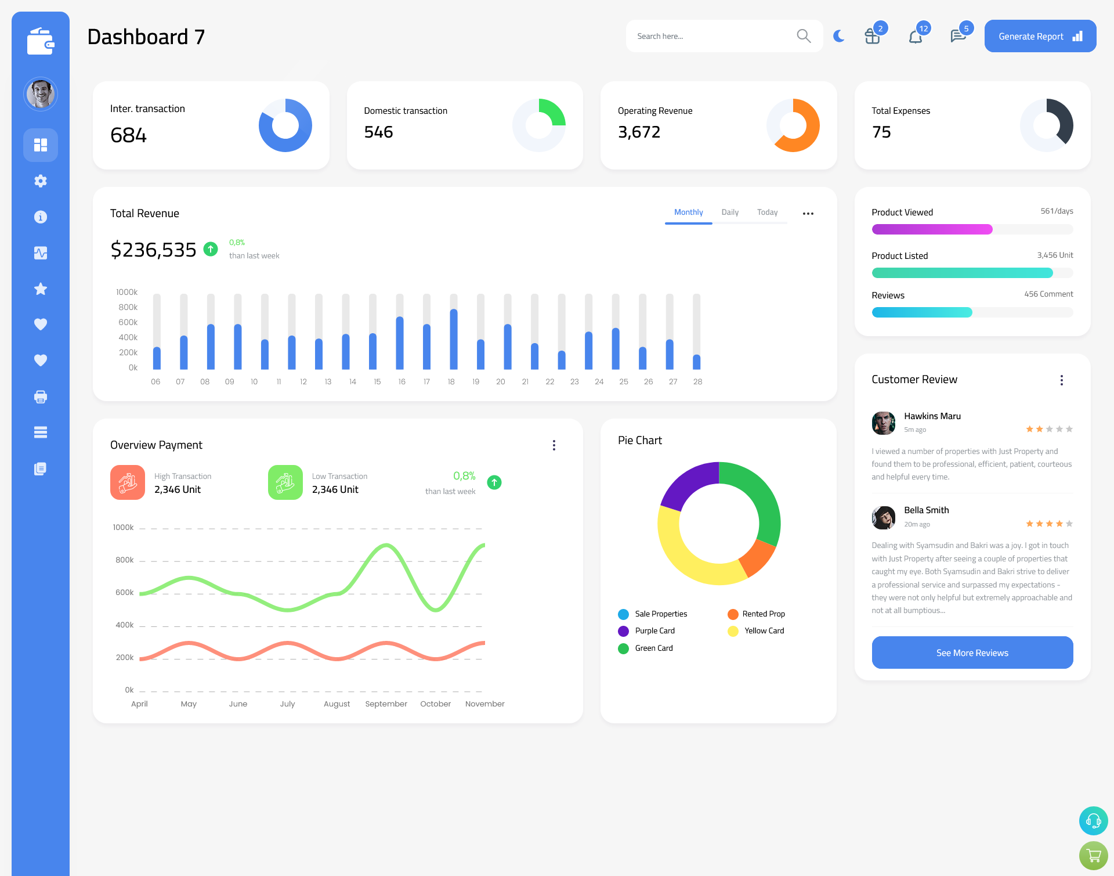
Task: Click the Product Viewed progress bar
Action: tap(972, 230)
